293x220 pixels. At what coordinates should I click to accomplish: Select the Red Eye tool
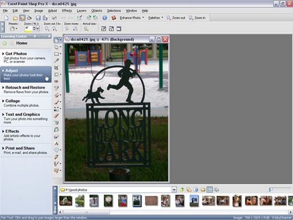[x=56, y=82]
